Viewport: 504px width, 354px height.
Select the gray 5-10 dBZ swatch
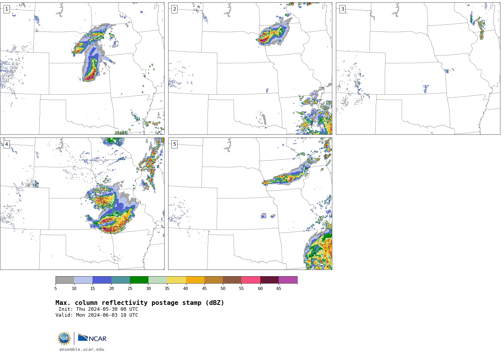coord(65,280)
